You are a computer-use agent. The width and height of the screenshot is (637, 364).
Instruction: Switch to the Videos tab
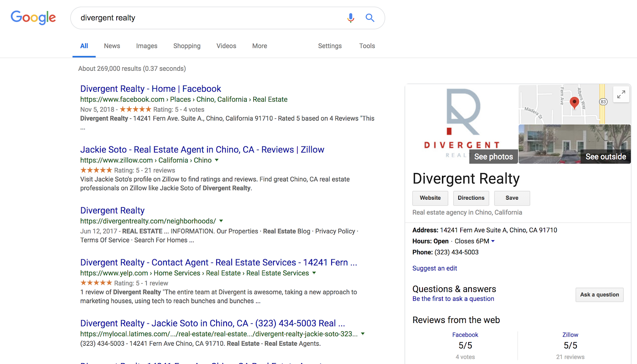(x=226, y=46)
